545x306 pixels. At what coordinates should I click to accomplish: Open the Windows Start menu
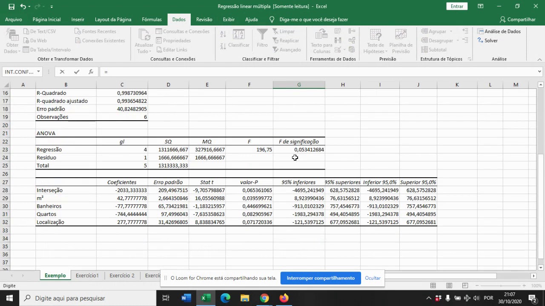click(x=9, y=298)
